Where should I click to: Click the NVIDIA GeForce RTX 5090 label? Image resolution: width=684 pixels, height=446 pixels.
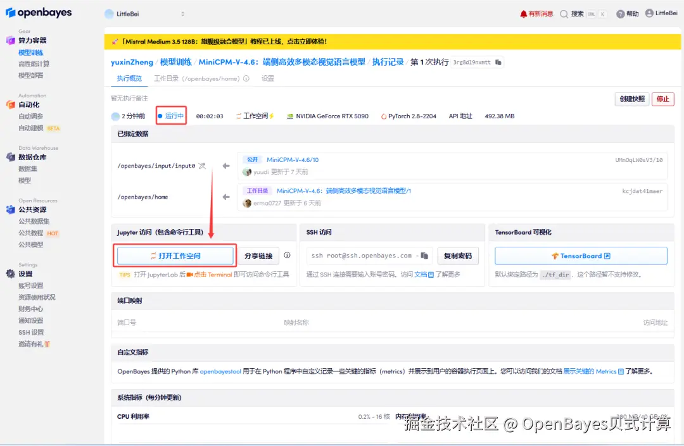pos(327,116)
